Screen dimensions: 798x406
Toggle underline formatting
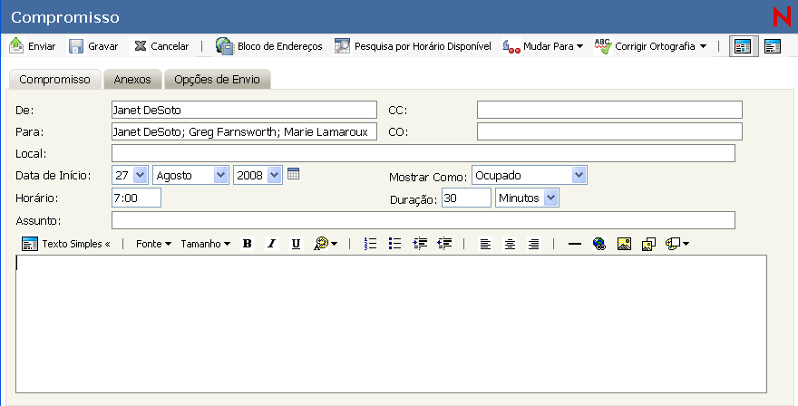point(296,244)
